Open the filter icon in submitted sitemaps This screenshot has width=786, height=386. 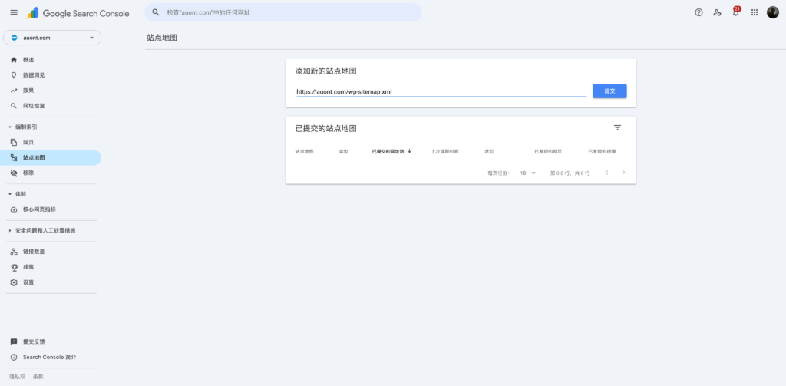pyautogui.click(x=618, y=128)
